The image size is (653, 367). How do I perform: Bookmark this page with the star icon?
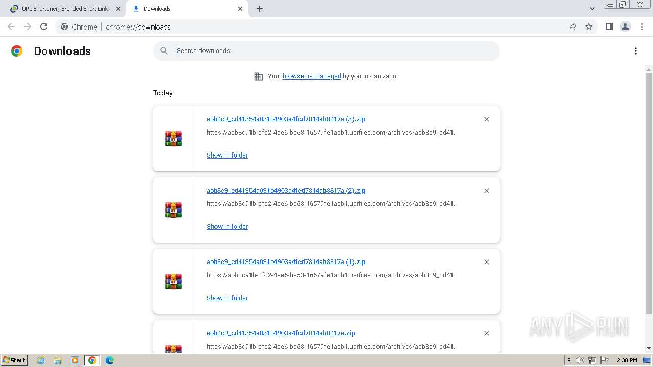point(589,27)
